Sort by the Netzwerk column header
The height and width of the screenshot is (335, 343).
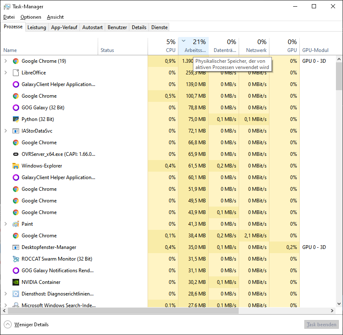(x=254, y=46)
